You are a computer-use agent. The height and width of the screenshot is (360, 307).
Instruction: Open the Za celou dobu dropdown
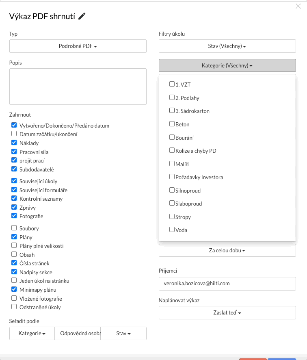[x=227, y=250]
